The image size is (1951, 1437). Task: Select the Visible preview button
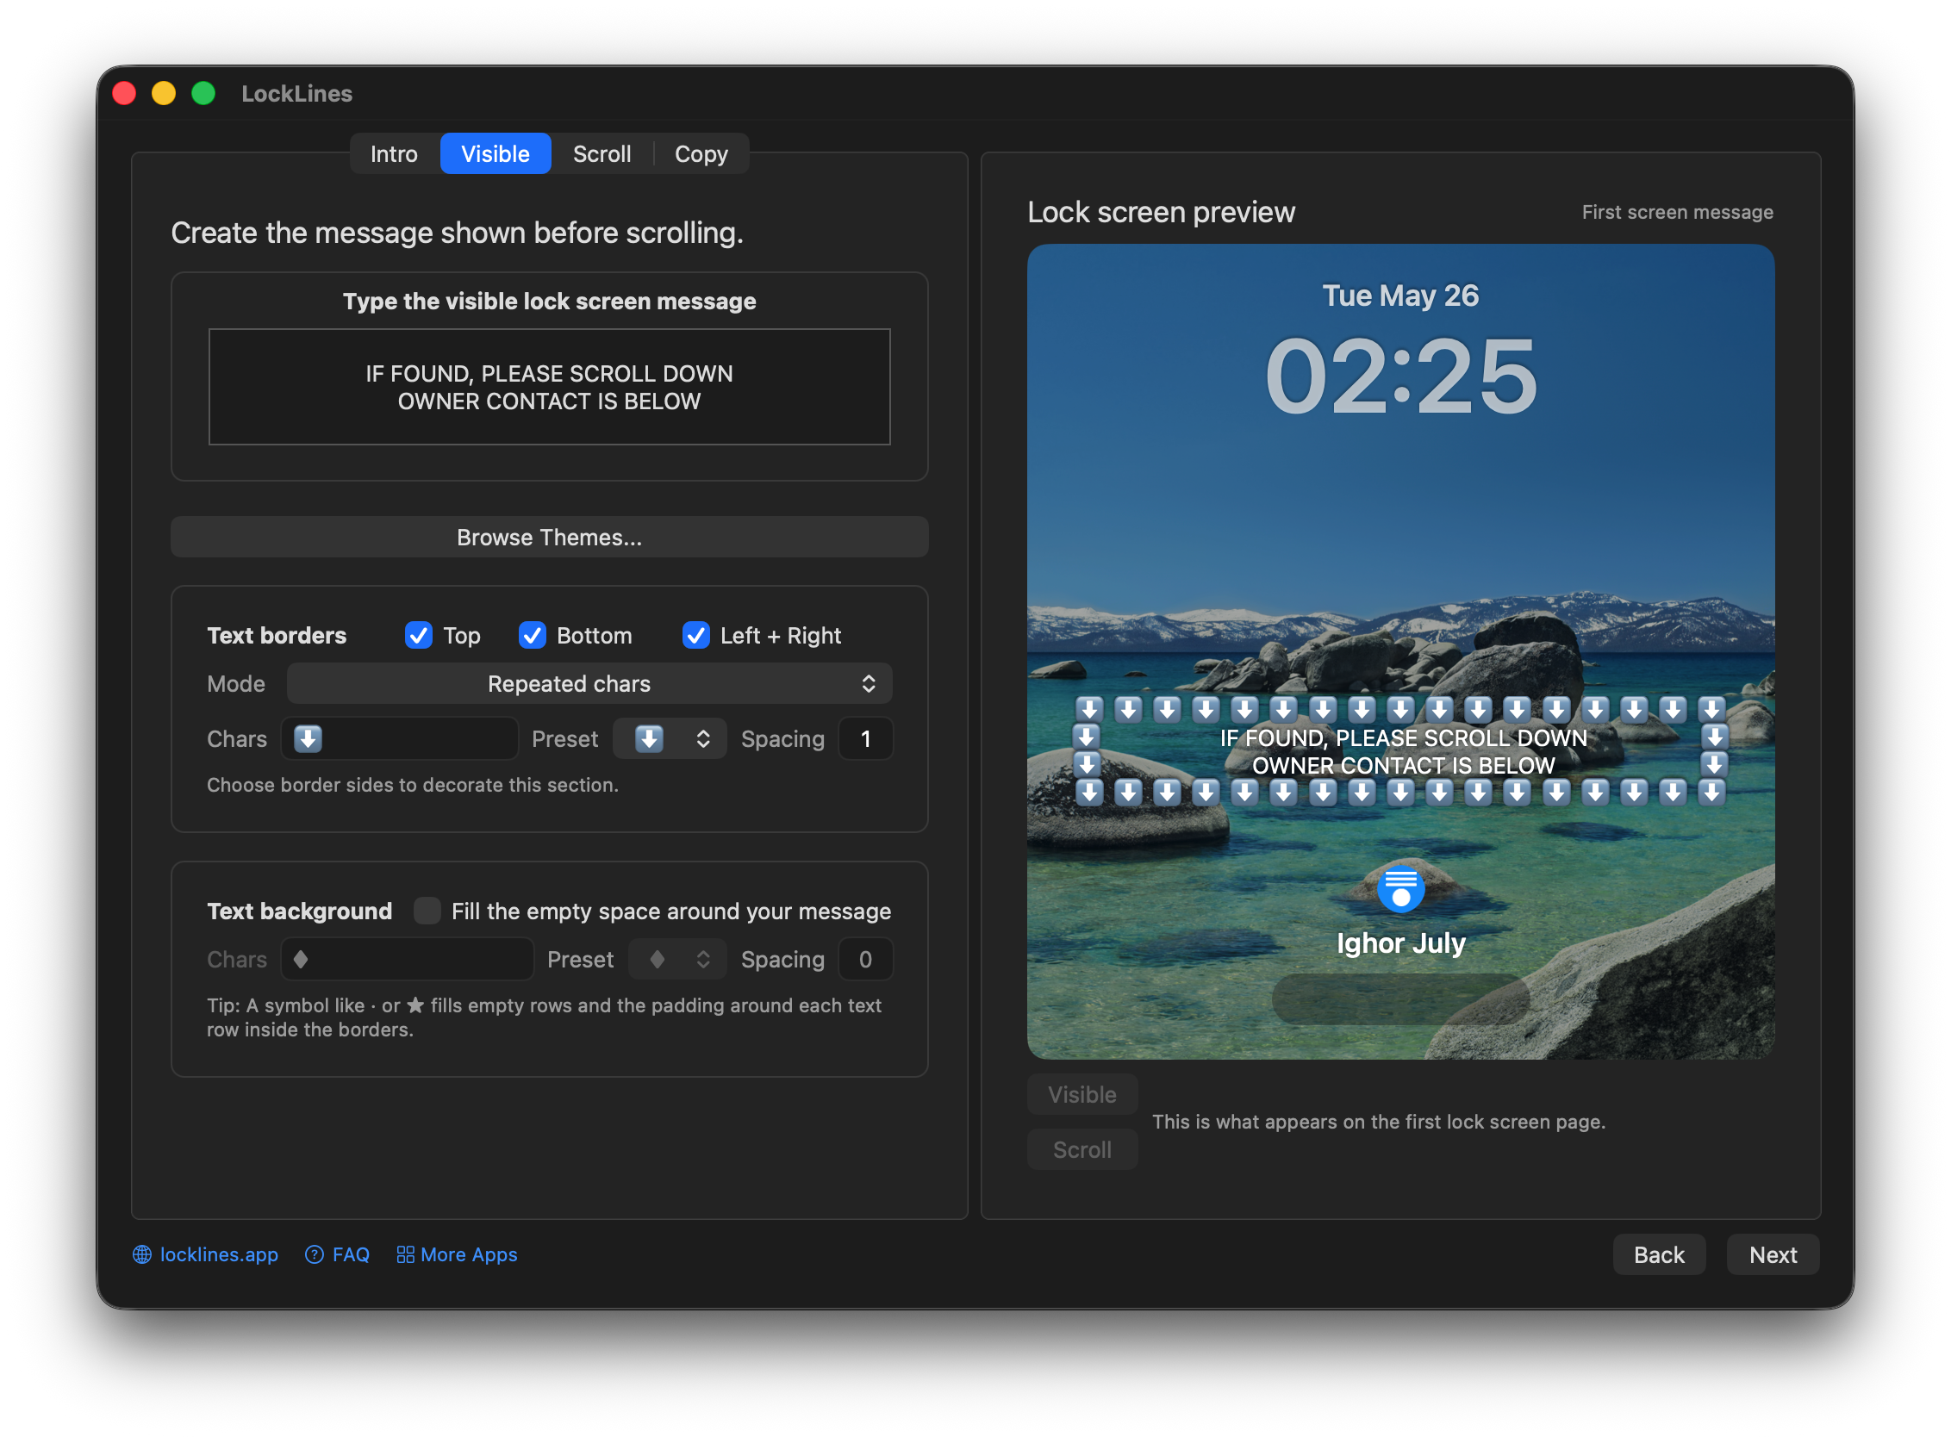click(x=1081, y=1094)
